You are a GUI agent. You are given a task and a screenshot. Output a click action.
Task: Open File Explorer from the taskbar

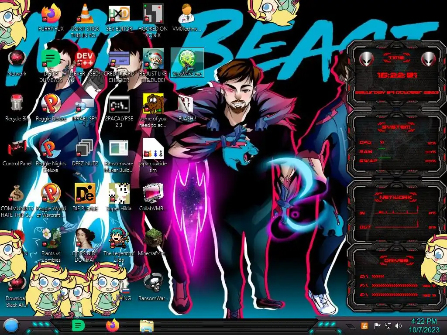tap(147, 325)
